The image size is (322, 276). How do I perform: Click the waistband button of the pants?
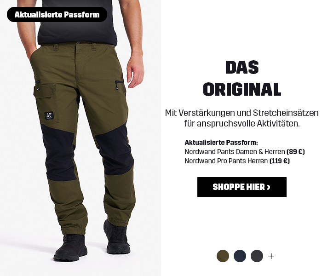79,42
